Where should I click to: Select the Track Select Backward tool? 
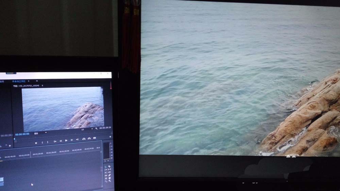(x=106, y=173)
